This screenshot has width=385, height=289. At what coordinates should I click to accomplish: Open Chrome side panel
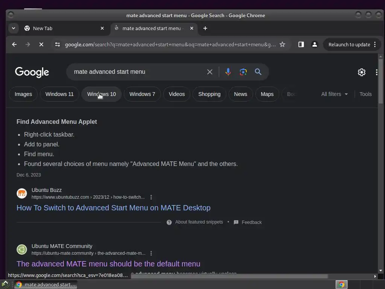tap(301, 44)
